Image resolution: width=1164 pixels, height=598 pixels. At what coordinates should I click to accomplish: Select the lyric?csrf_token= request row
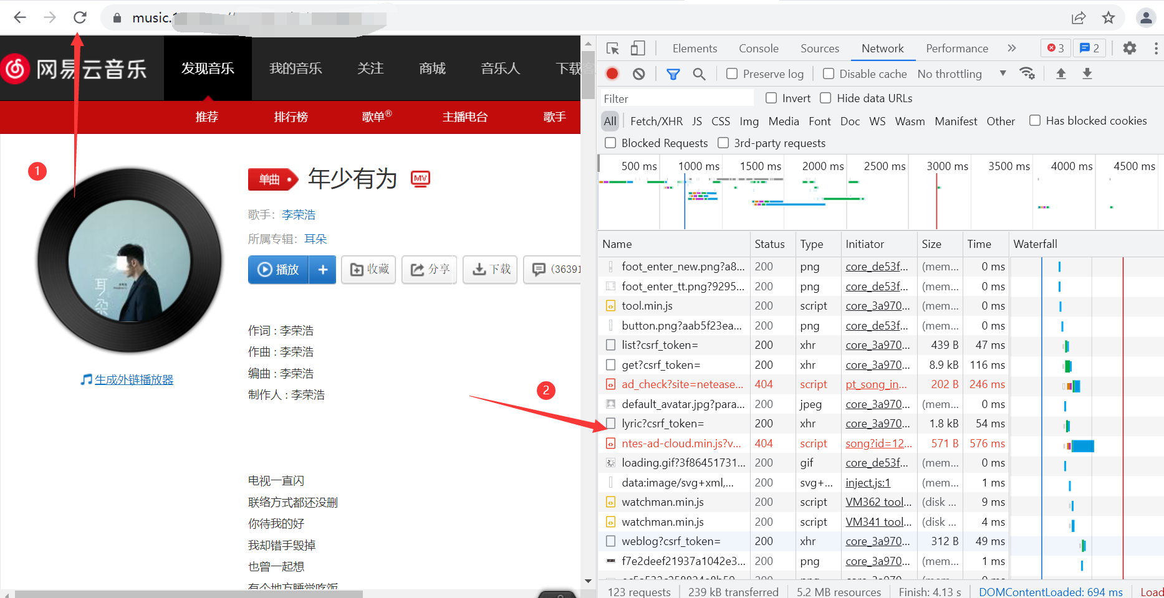coord(880,424)
